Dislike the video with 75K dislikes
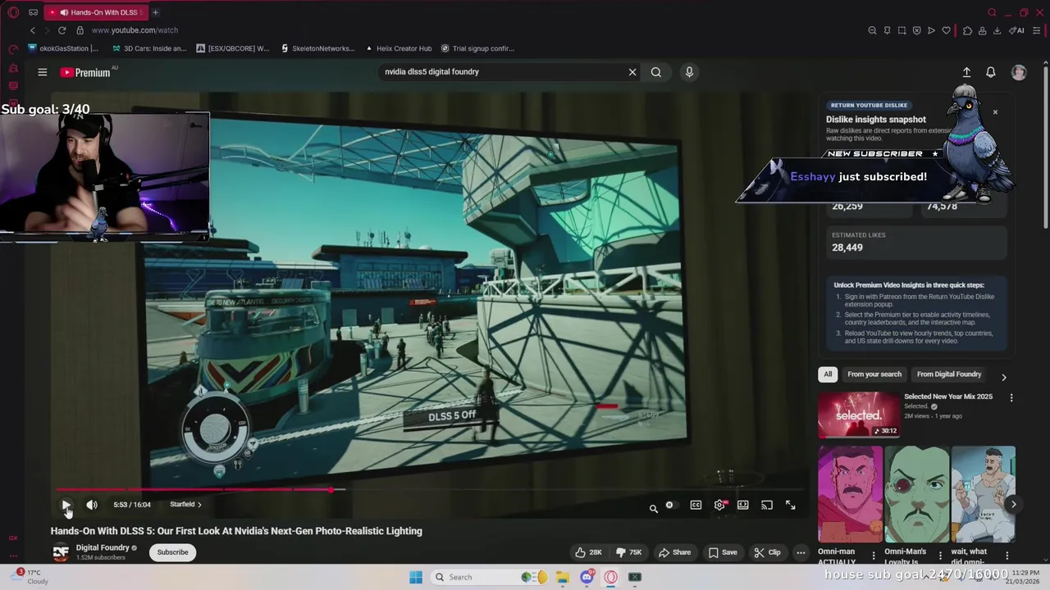 tap(629, 552)
